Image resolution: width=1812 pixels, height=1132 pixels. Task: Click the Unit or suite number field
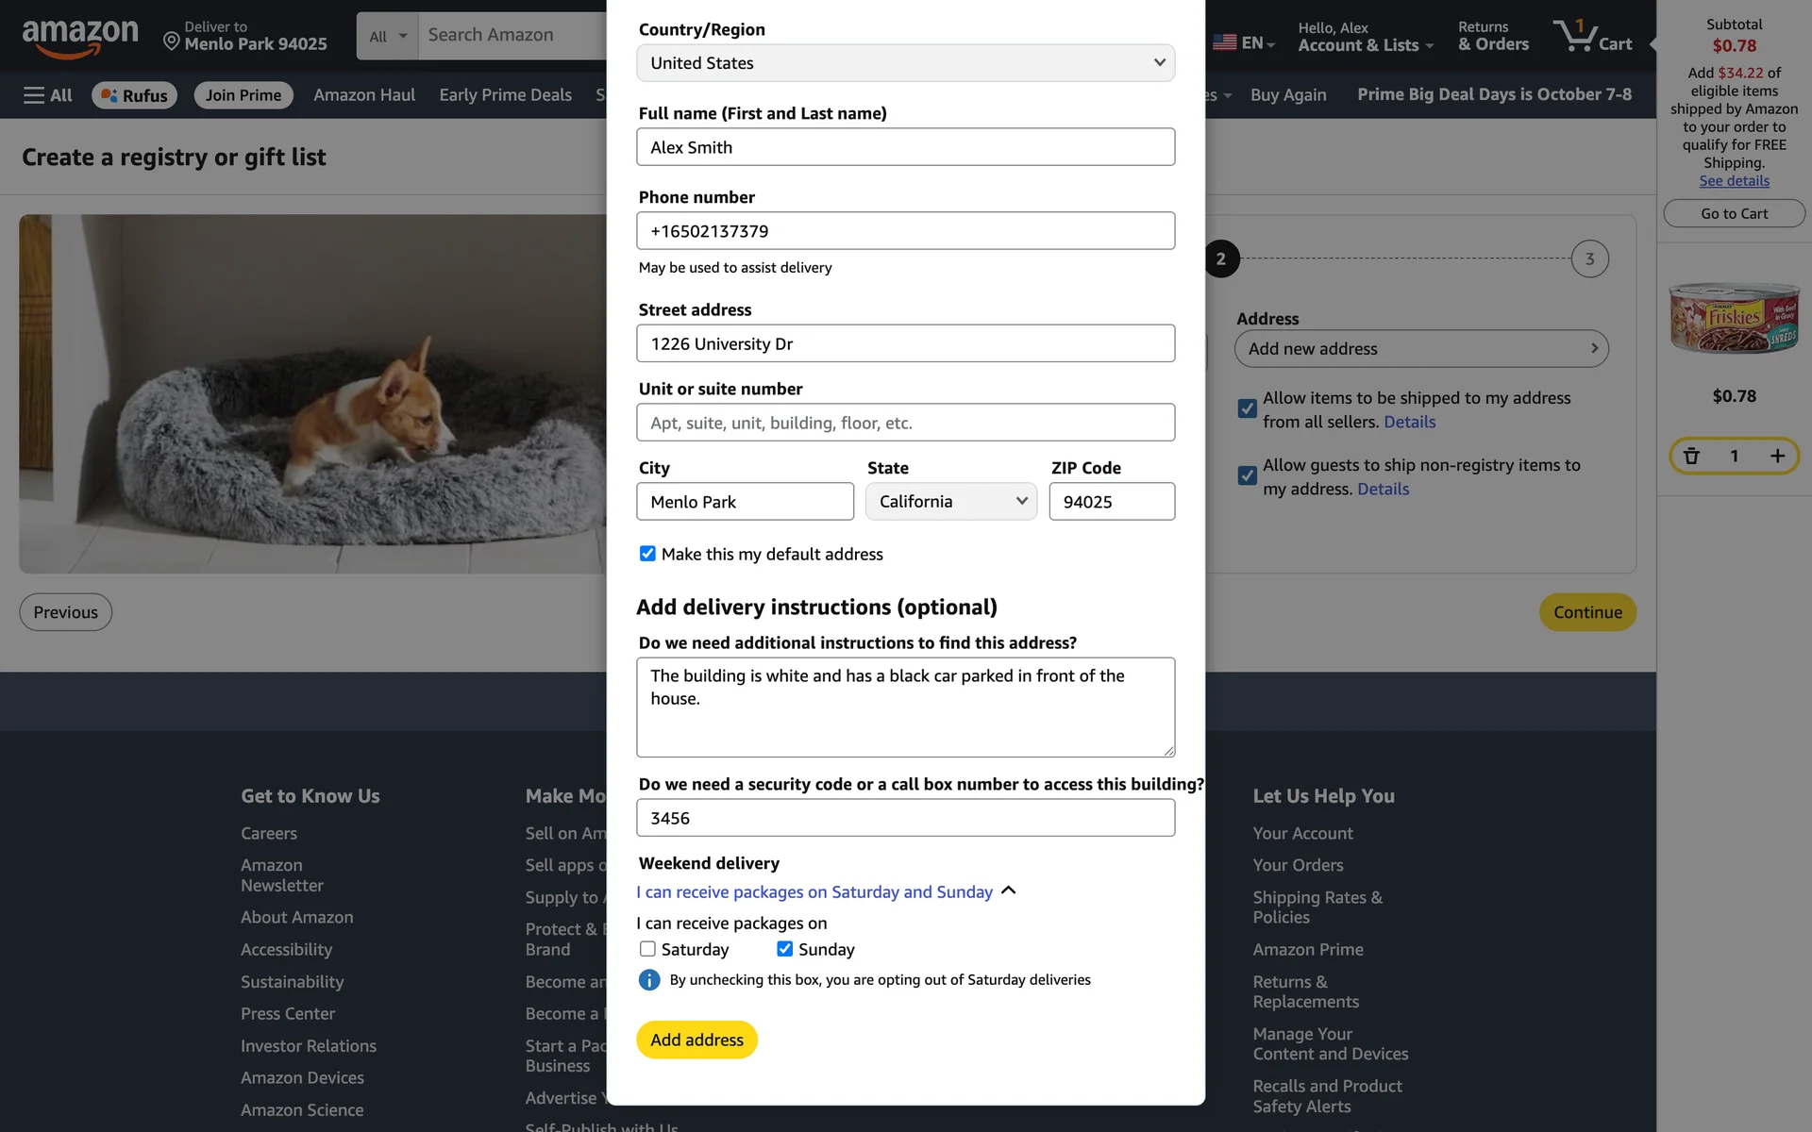point(905,423)
